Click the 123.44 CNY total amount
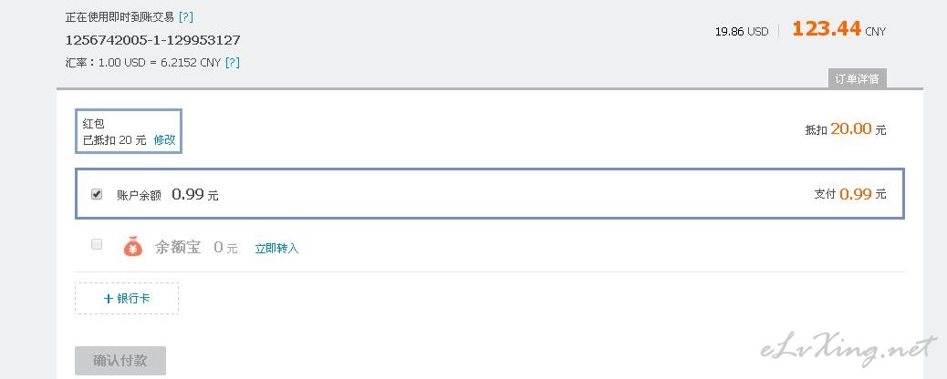The width and height of the screenshot is (947, 379). click(x=839, y=29)
